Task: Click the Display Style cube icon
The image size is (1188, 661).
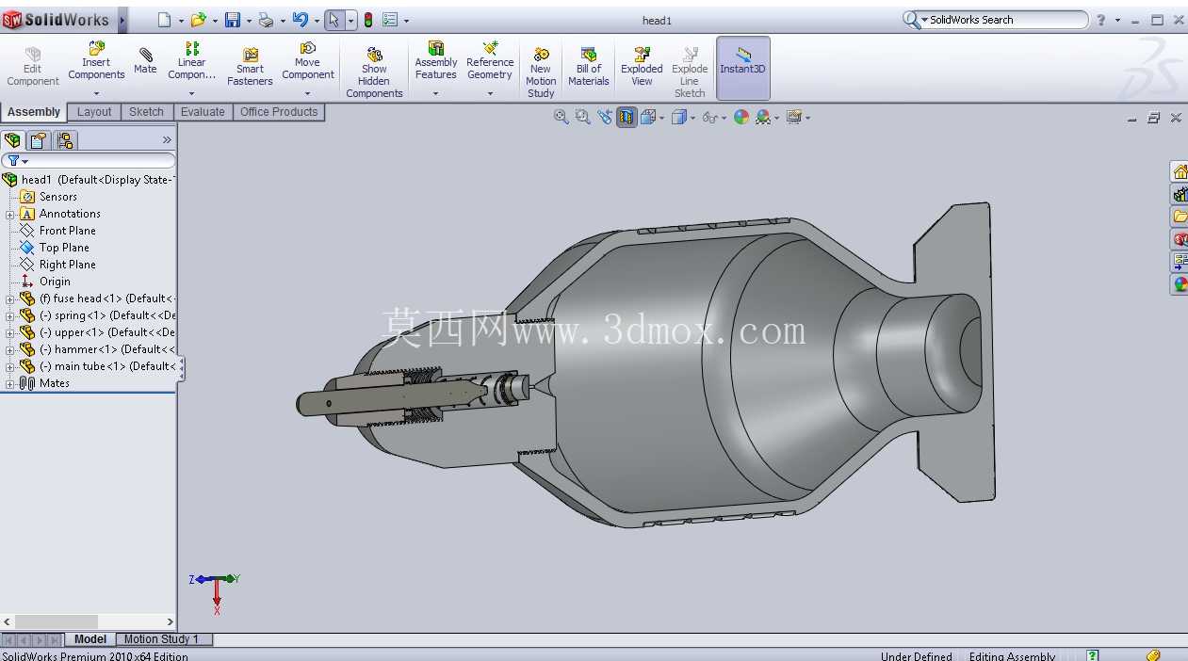Action: pyautogui.click(x=677, y=117)
